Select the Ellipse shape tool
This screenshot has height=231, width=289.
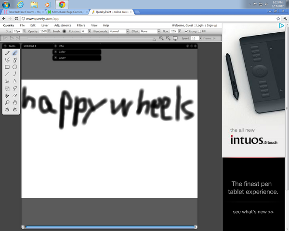click(x=15, y=67)
